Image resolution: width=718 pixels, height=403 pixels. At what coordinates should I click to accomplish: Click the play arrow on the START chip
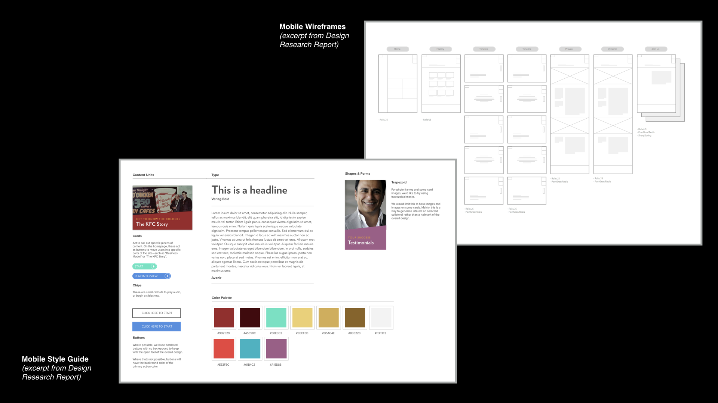pyautogui.click(x=154, y=266)
